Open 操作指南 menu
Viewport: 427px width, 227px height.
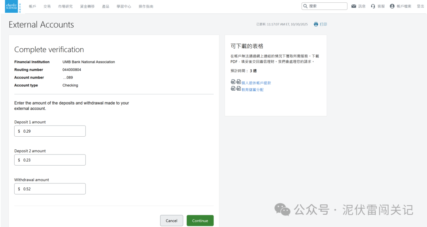coord(146,6)
